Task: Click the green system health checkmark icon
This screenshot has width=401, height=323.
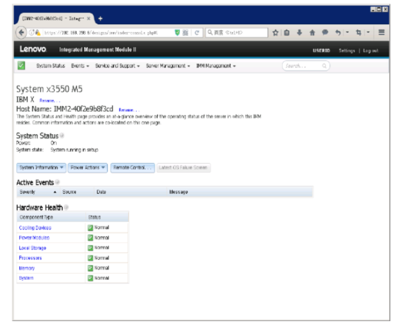Action: (22, 65)
